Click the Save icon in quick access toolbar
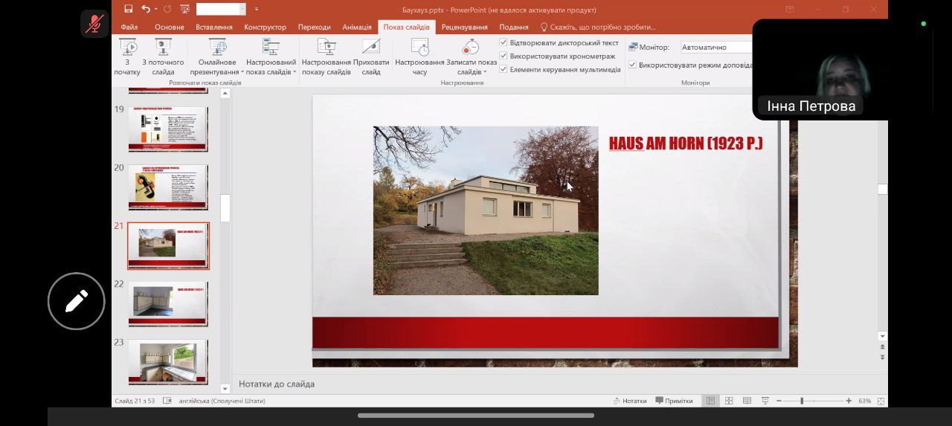This screenshot has width=952, height=426. (128, 9)
